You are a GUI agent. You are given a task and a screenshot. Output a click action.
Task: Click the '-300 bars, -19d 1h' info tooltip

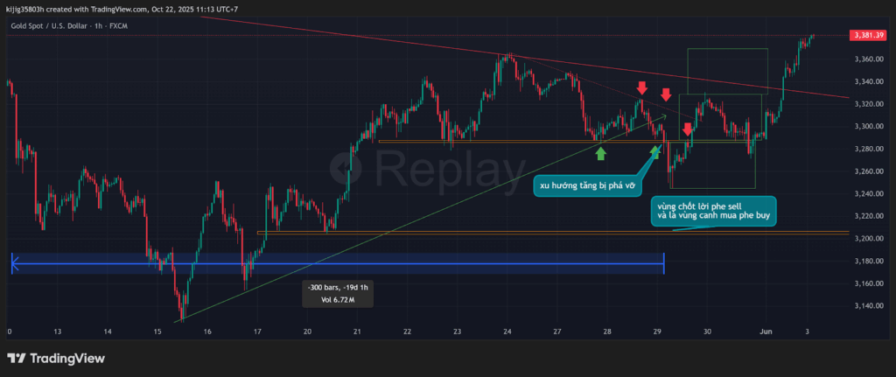pyautogui.click(x=339, y=293)
